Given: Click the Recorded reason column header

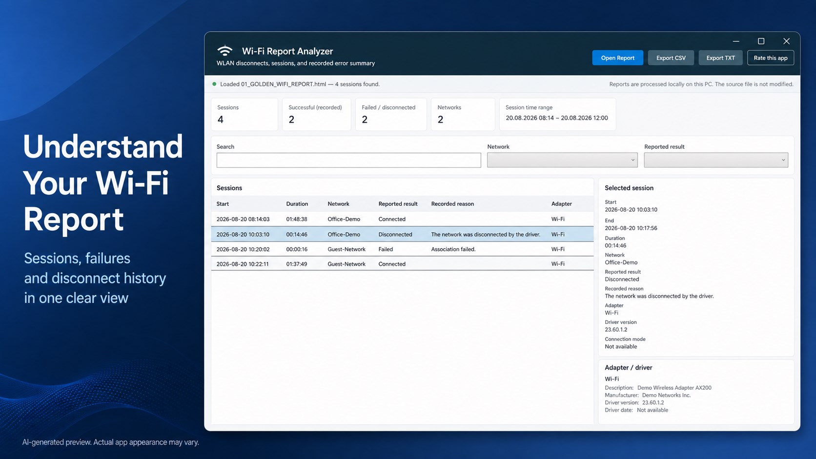Looking at the screenshot, I should click(x=452, y=204).
